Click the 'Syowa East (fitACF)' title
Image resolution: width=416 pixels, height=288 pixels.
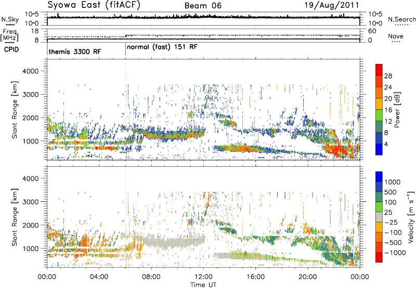pyautogui.click(x=94, y=5)
